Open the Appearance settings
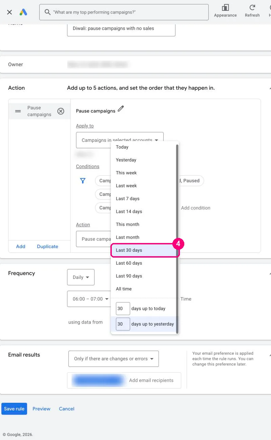271x440 pixels. coord(225,11)
